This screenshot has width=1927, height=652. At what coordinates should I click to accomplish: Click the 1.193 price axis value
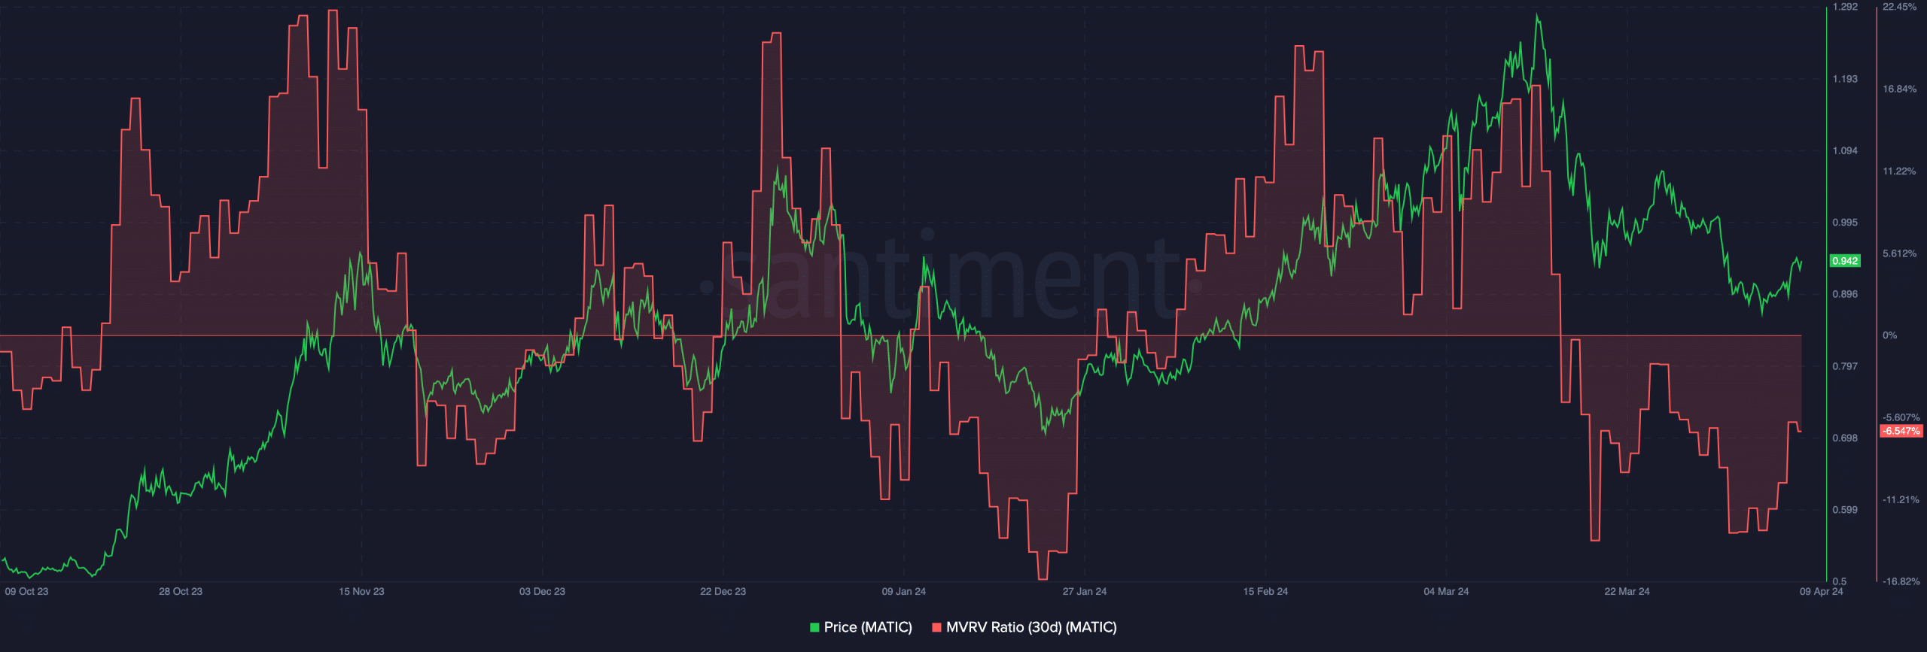1845,79
